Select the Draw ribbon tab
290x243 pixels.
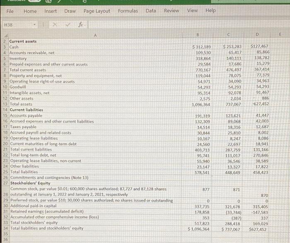70,11
